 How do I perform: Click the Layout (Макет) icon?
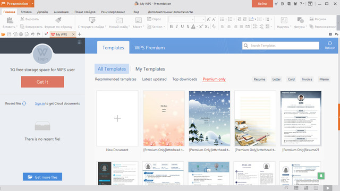[138, 20]
